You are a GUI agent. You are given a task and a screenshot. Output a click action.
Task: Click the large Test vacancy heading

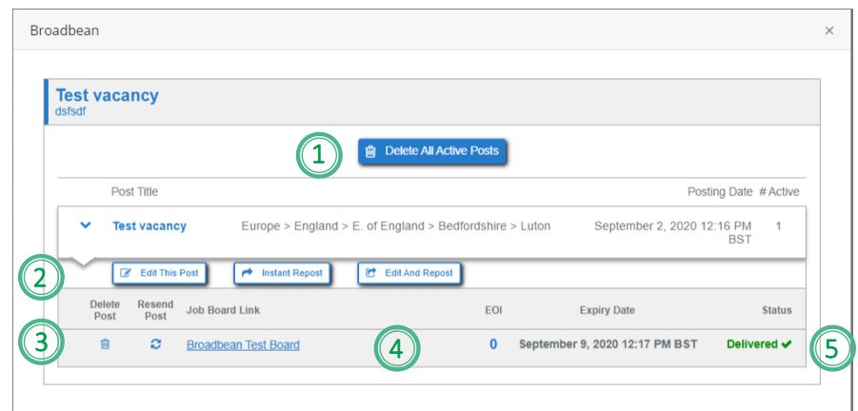(x=108, y=95)
